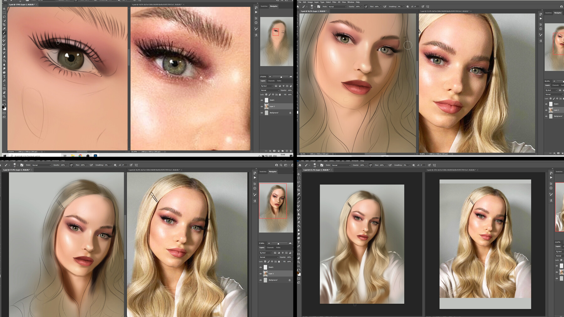Hide the Background layer
The width and height of the screenshot is (564, 317).
(x=262, y=113)
